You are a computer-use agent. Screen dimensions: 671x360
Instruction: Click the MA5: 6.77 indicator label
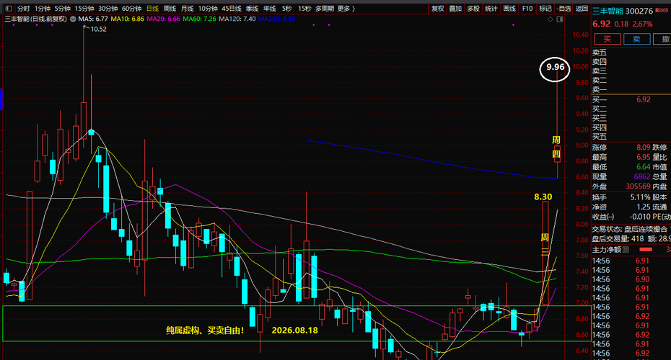[x=93, y=19]
